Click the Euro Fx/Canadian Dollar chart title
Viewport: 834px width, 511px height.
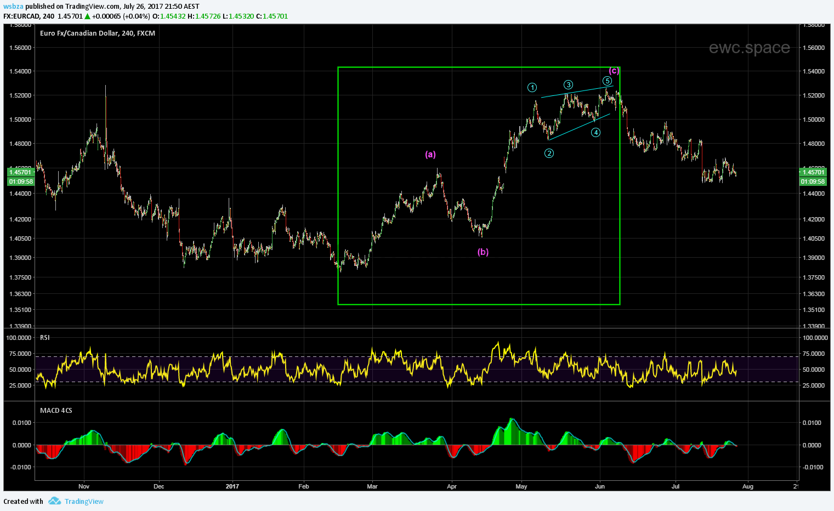(98, 33)
